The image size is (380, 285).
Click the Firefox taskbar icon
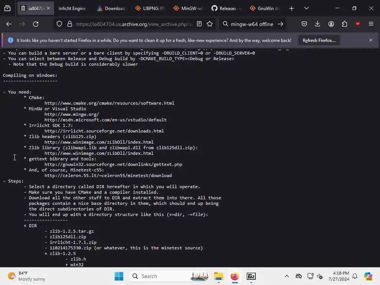pos(235,276)
